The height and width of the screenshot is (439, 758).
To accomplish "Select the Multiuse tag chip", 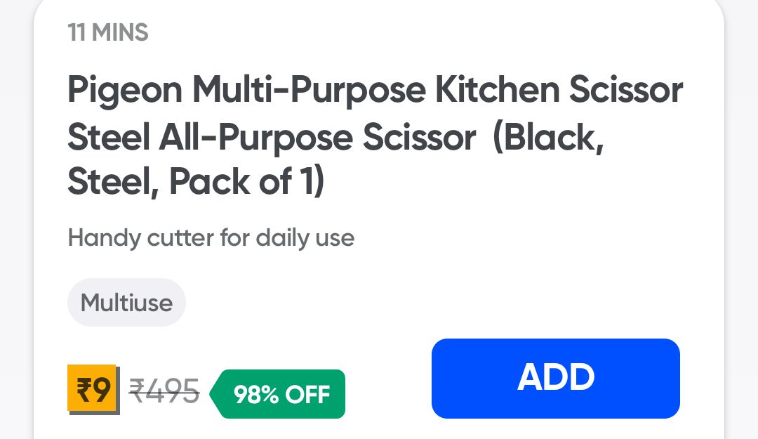I will tap(126, 303).
